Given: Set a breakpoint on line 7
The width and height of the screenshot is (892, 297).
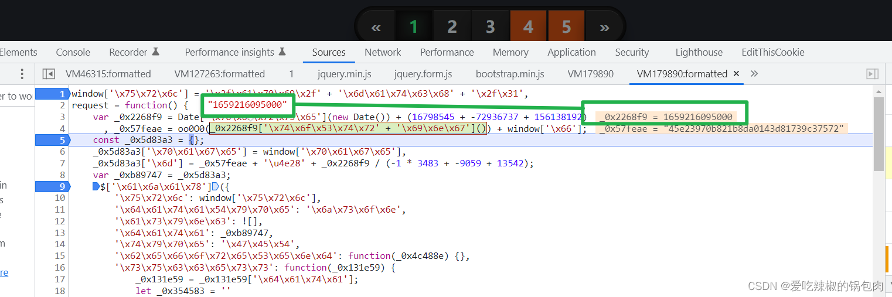Looking at the screenshot, I should 62,163.
